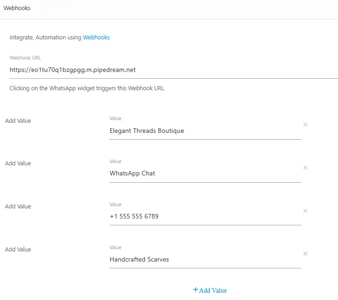Select the phone number value field

(205, 217)
